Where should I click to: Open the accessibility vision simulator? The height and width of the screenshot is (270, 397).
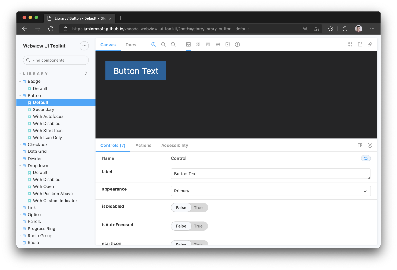click(x=237, y=44)
